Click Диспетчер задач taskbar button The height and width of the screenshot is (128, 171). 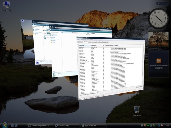tap(40, 125)
